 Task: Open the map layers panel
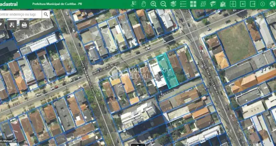(173, 4)
